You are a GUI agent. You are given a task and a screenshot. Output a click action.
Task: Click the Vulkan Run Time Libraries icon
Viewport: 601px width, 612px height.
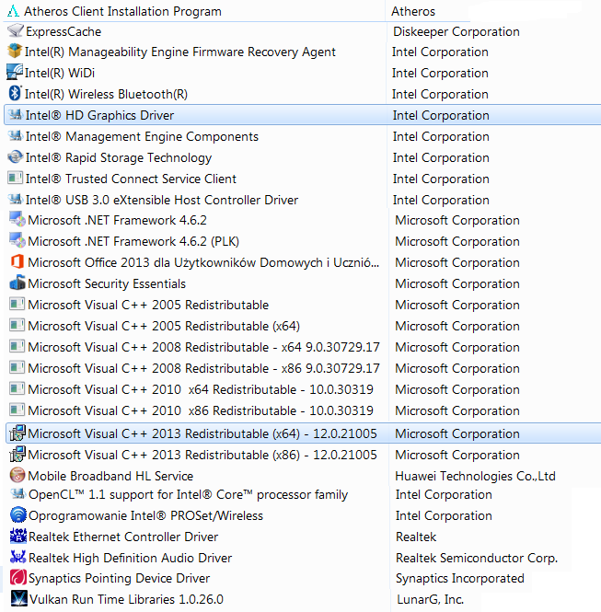click(17, 599)
